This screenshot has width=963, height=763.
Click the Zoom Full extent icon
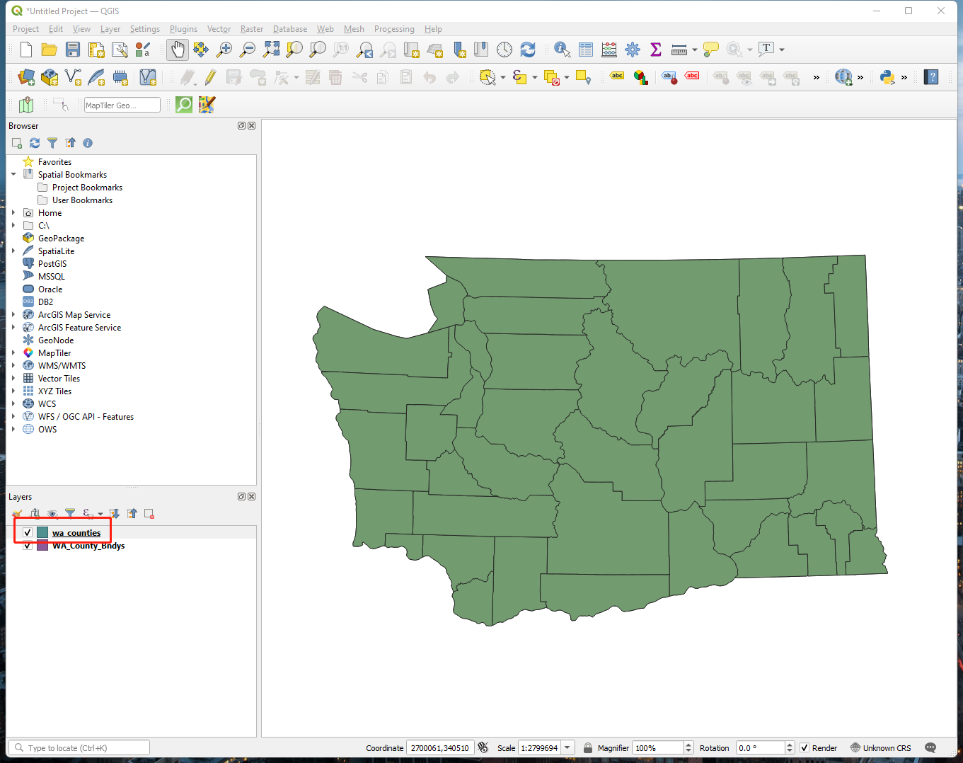[x=271, y=50]
